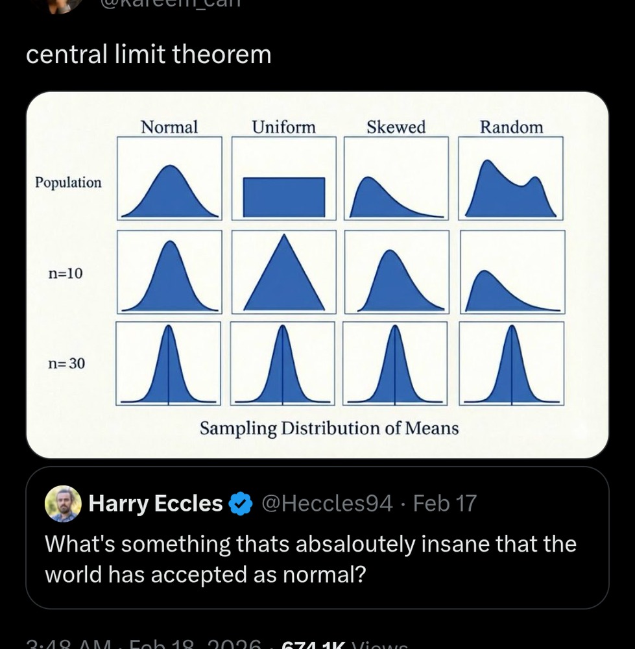Click the n=10 Uniform triangle plot
The height and width of the screenshot is (649, 635).
click(x=284, y=273)
